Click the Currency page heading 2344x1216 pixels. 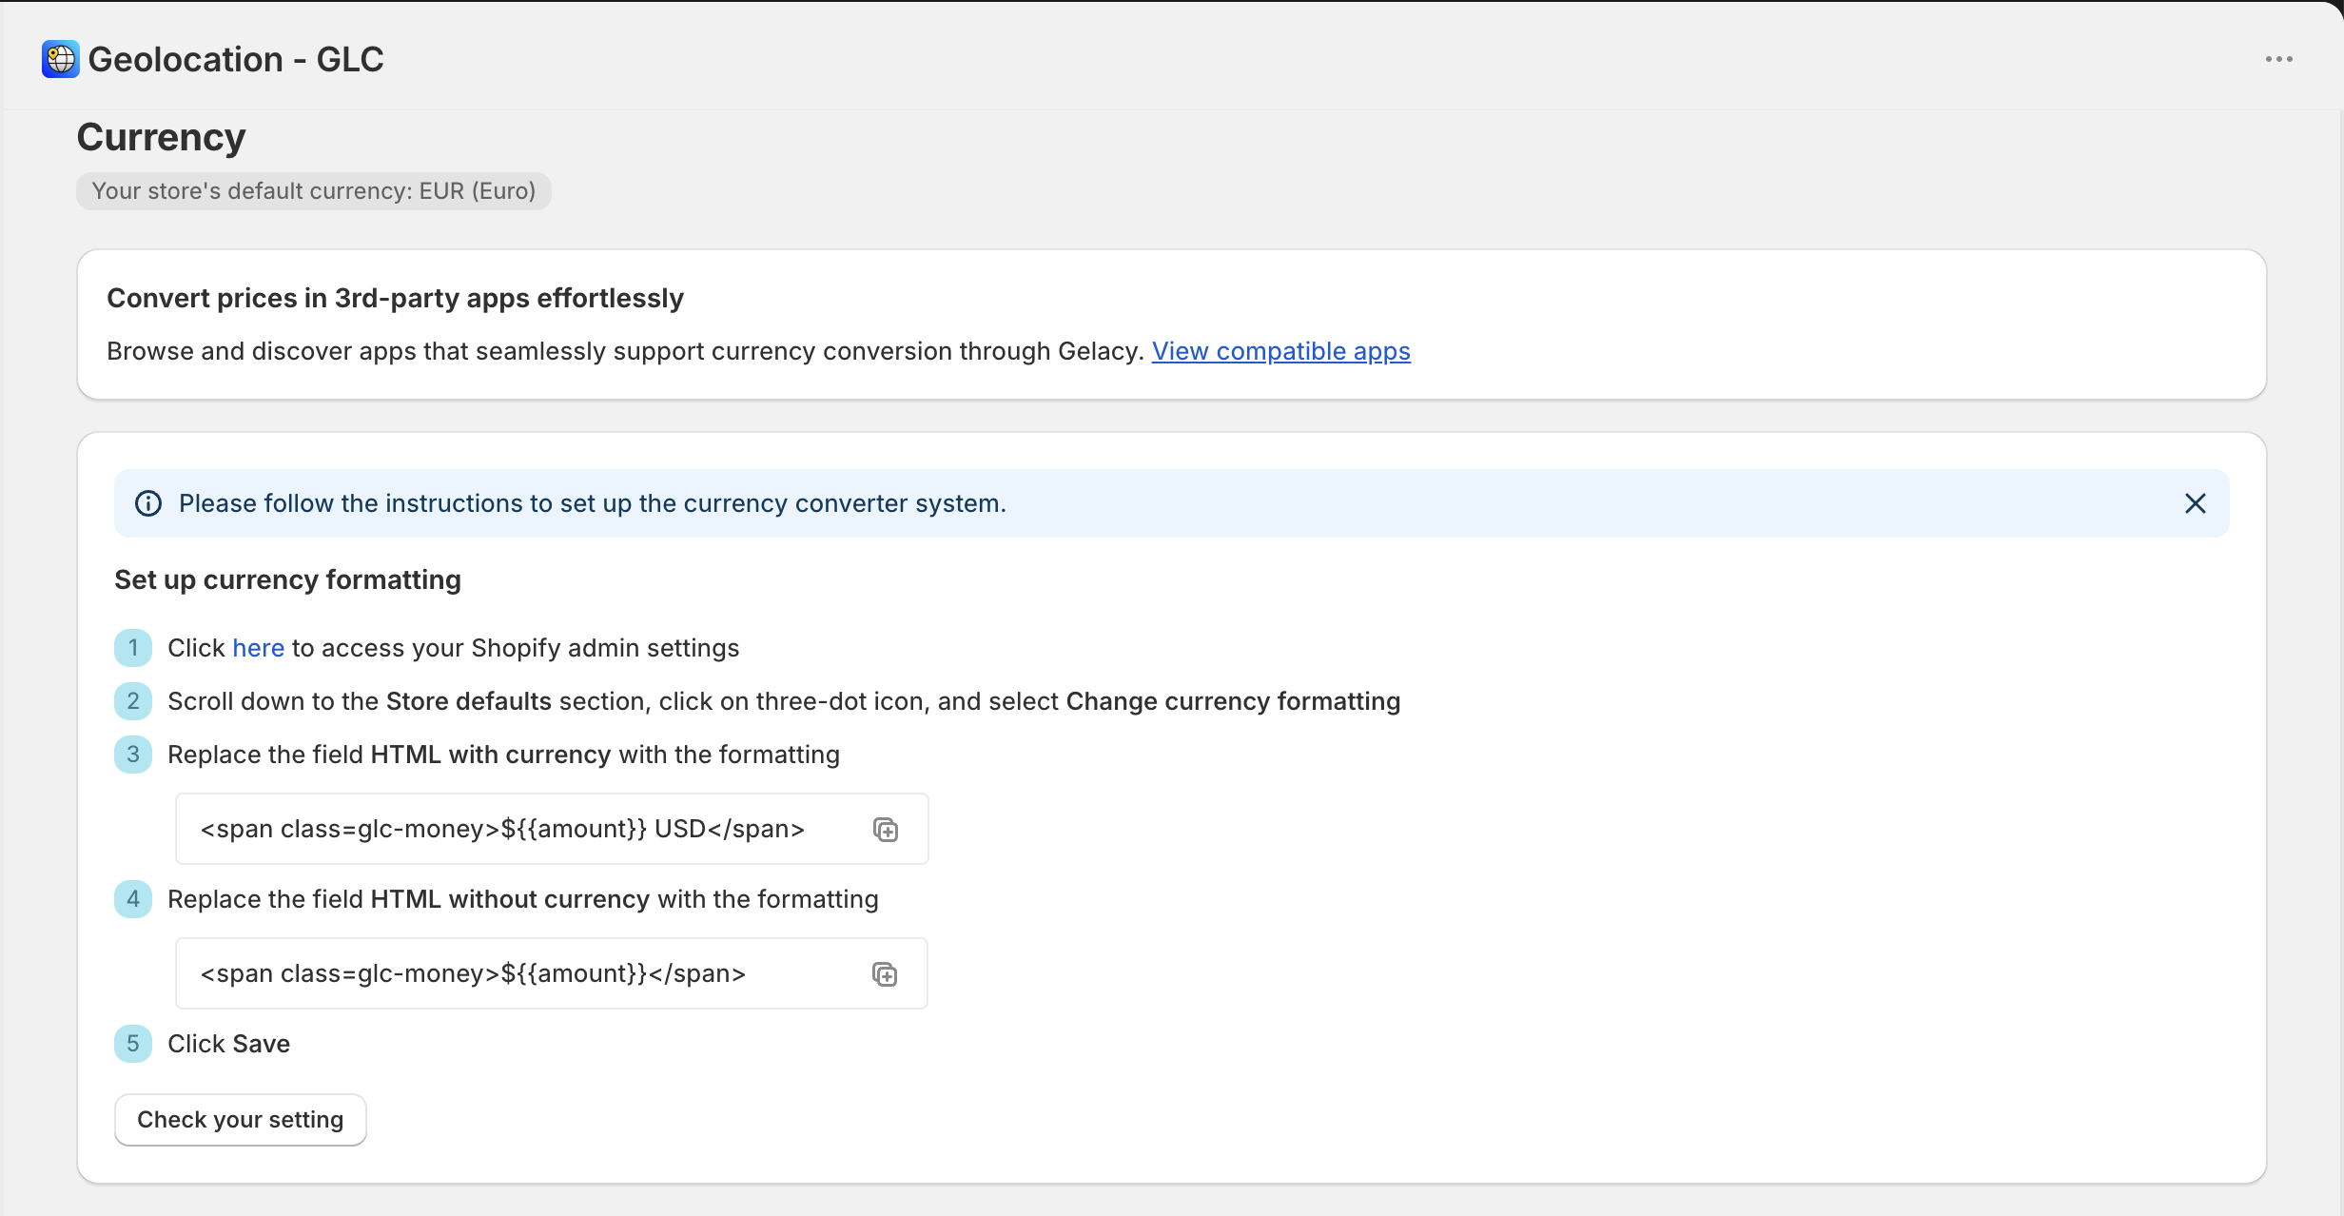162,137
